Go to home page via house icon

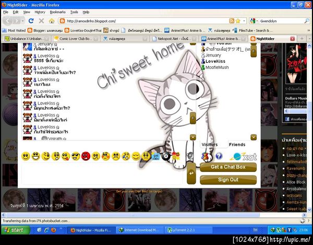(x=52, y=21)
